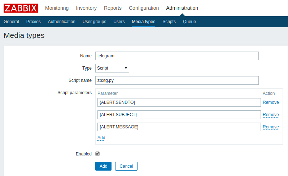This screenshot has width=288, height=176.
Task: Click the Name field containing telegram
Action: click(177, 56)
